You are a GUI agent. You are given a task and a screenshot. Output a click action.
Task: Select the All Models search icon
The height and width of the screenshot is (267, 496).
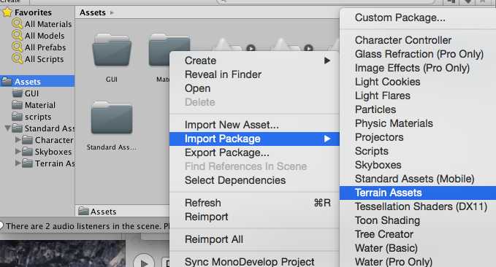pos(17,36)
